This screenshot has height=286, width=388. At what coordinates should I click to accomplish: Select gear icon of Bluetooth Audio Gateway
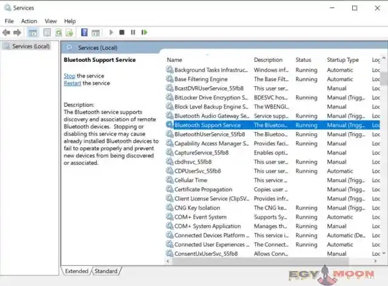[170, 116]
